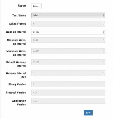The height and width of the screenshot is (119, 113).
Task: Click the Maximum Wake-up Interval stepper
Action: point(104,51)
